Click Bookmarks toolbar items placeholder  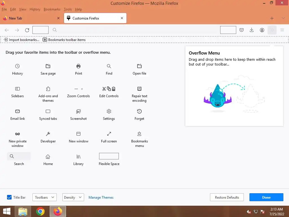click(64, 40)
